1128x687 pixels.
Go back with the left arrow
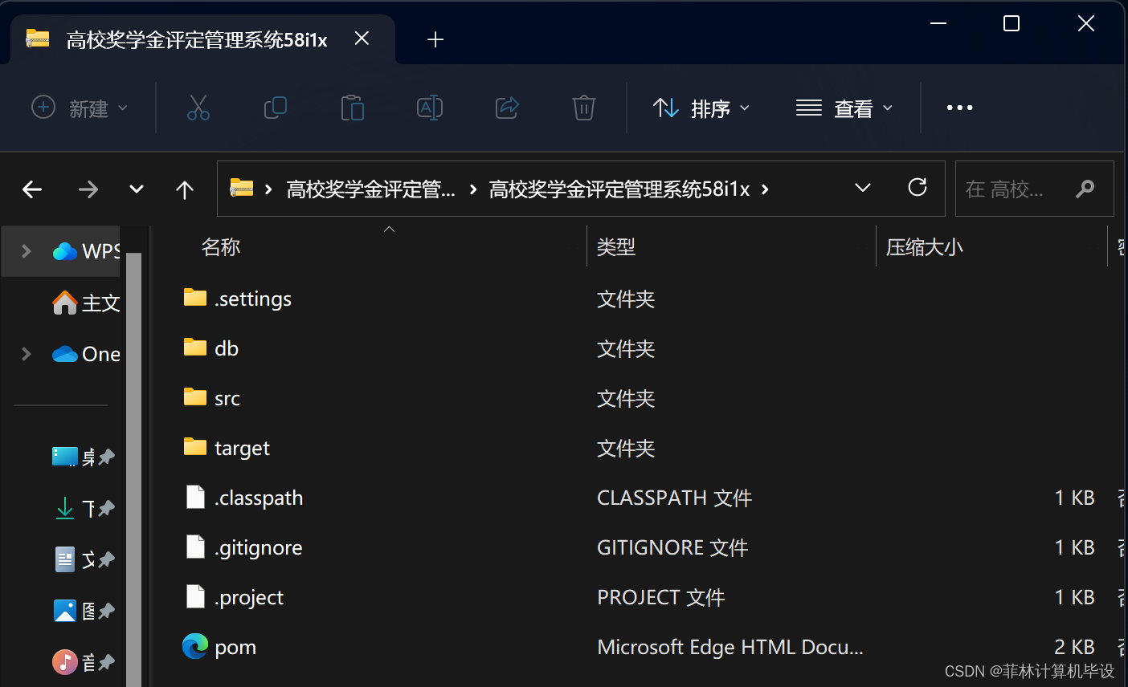(x=32, y=189)
